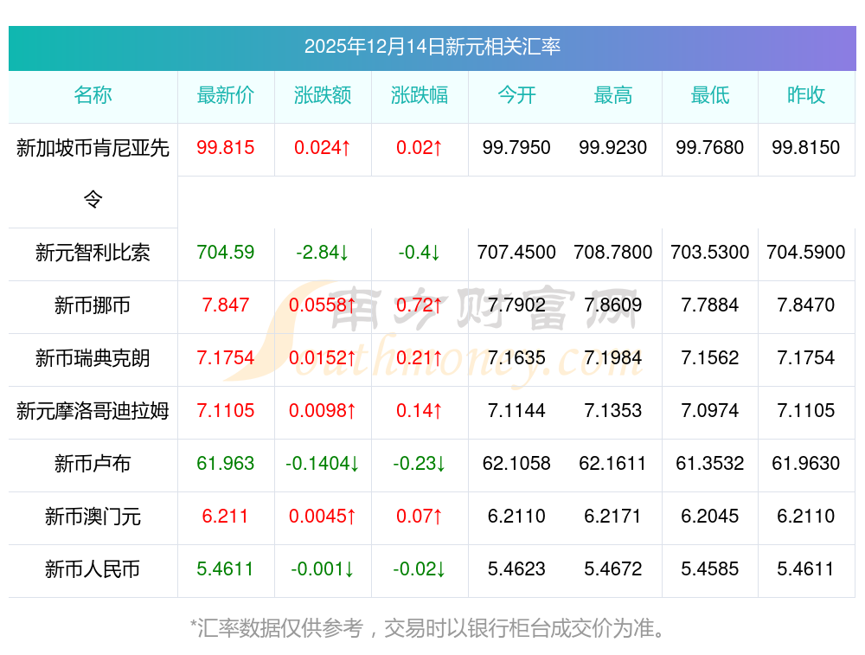Click latest price 99.815
Image resolution: width=865 pixels, height=655 pixels.
[x=226, y=147]
